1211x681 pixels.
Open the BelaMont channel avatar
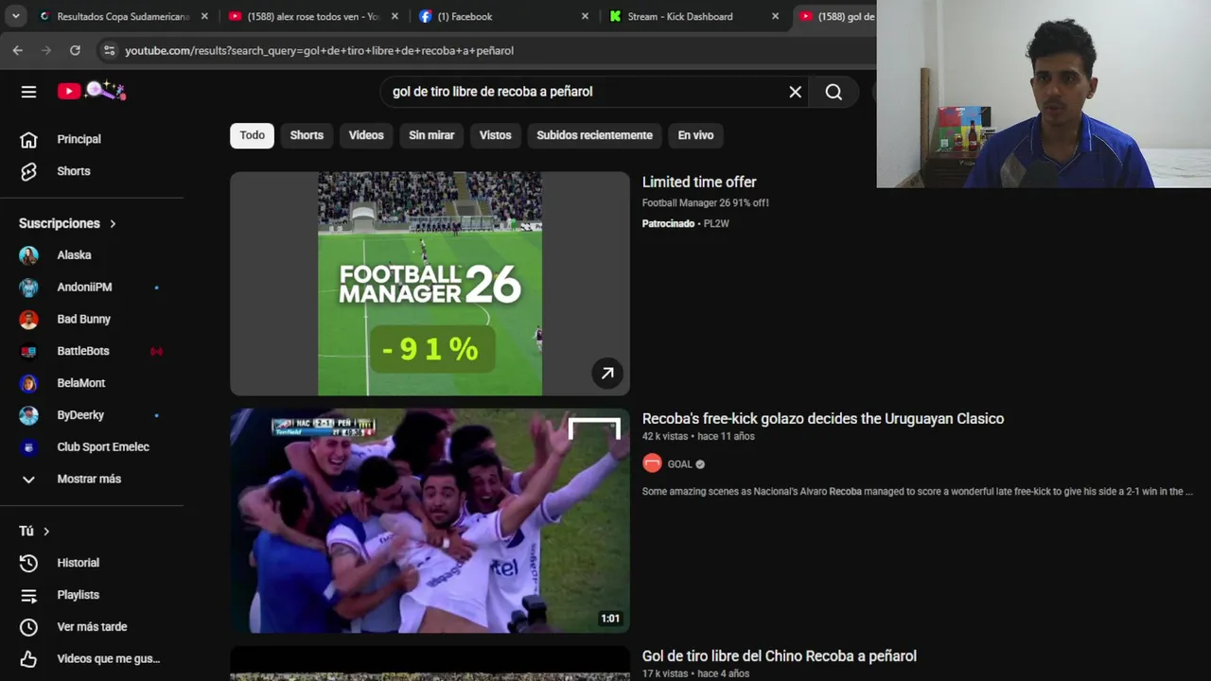(x=28, y=383)
